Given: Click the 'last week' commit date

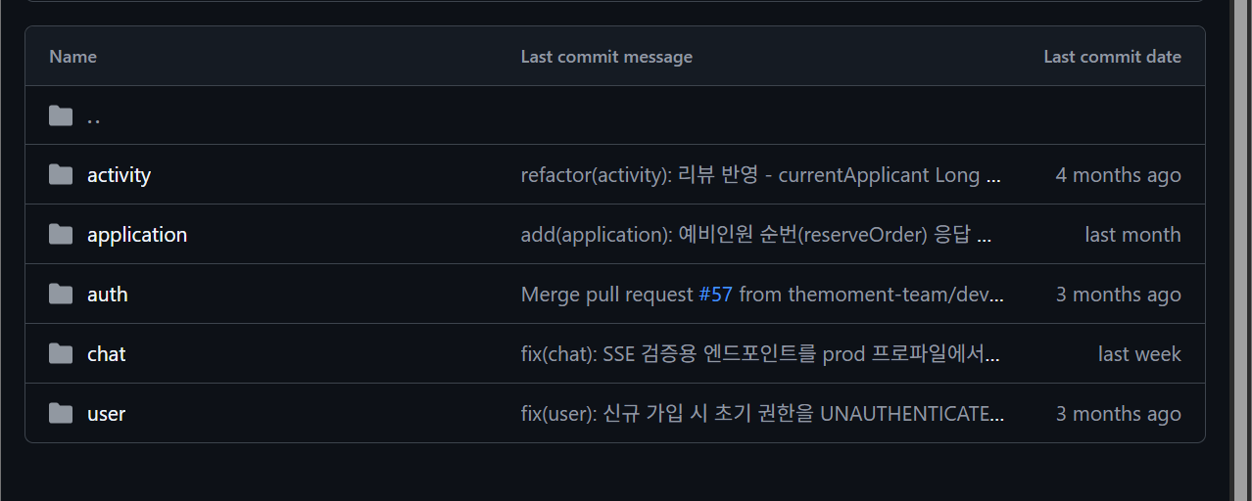Looking at the screenshot, I should coord(1139,354).
